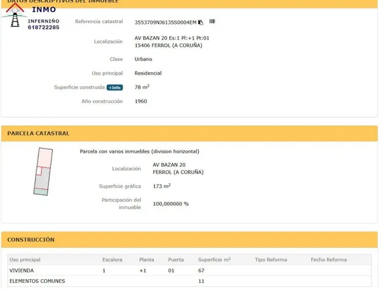The width and height of the screenshot is (391, 289).
Task: Click the participation value 100,000000 %
Action: coord(171,203)
